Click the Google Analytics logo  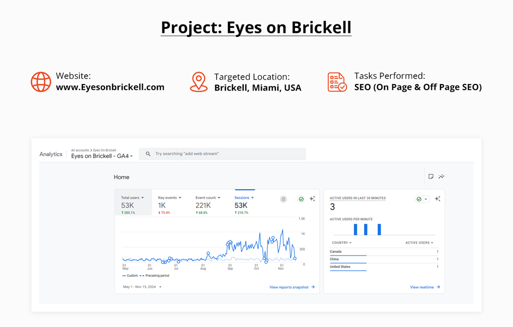tap(52, 154)
